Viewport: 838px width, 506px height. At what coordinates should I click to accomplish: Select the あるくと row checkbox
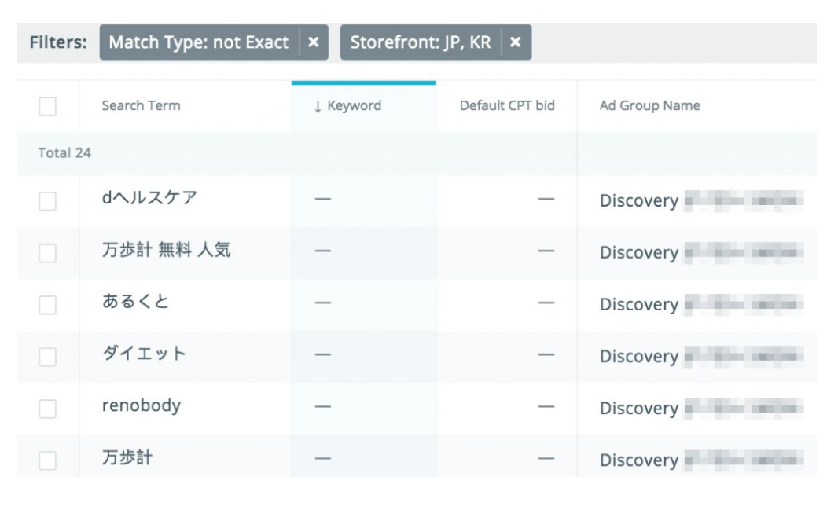47,305
